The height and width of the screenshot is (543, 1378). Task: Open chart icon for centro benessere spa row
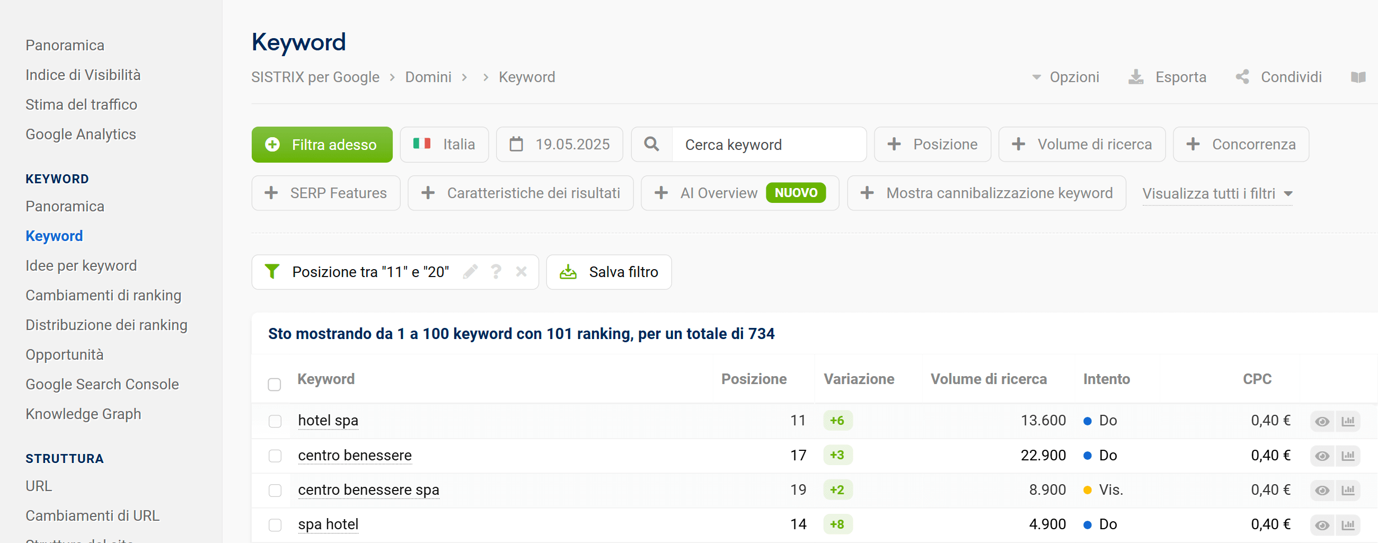click(x=1348, y=490)
